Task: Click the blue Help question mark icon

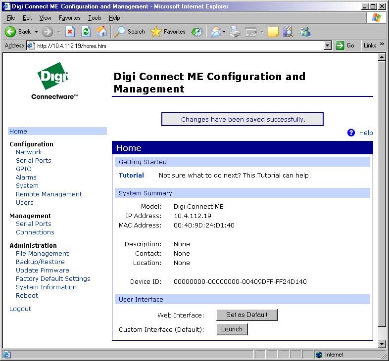Action: coord(351,133)
